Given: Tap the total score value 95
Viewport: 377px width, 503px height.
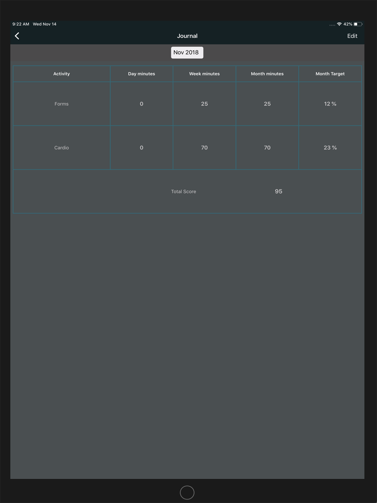Looking at the screenshot, I should [x=279, y=192].
